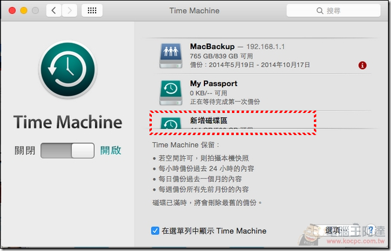Click the 新增磁碟區 drive icon
This screenshot has height=251, width=391.
pyautogui.click(x=171, y=123)
